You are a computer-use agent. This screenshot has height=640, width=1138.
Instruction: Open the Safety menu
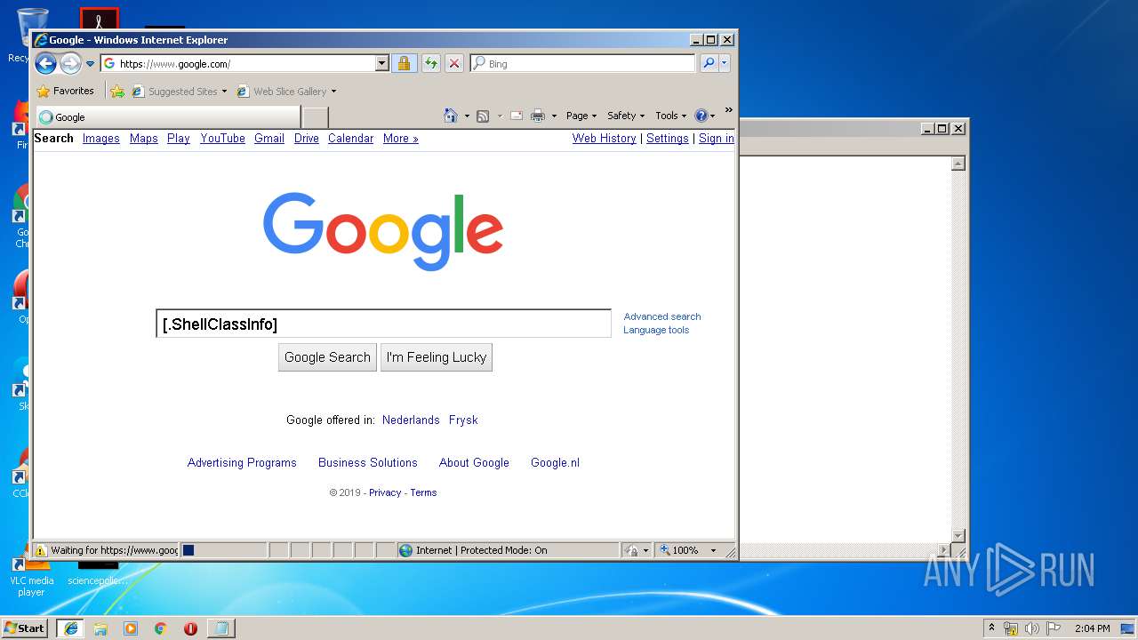[626, 116]
